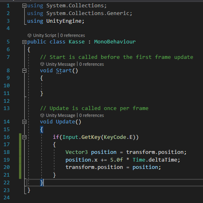Click the Unity Script cube icon above the class

[x=29, y=35]
